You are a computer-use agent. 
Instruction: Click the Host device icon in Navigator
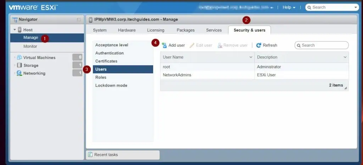pyautogui.click(x=20, y=30)
